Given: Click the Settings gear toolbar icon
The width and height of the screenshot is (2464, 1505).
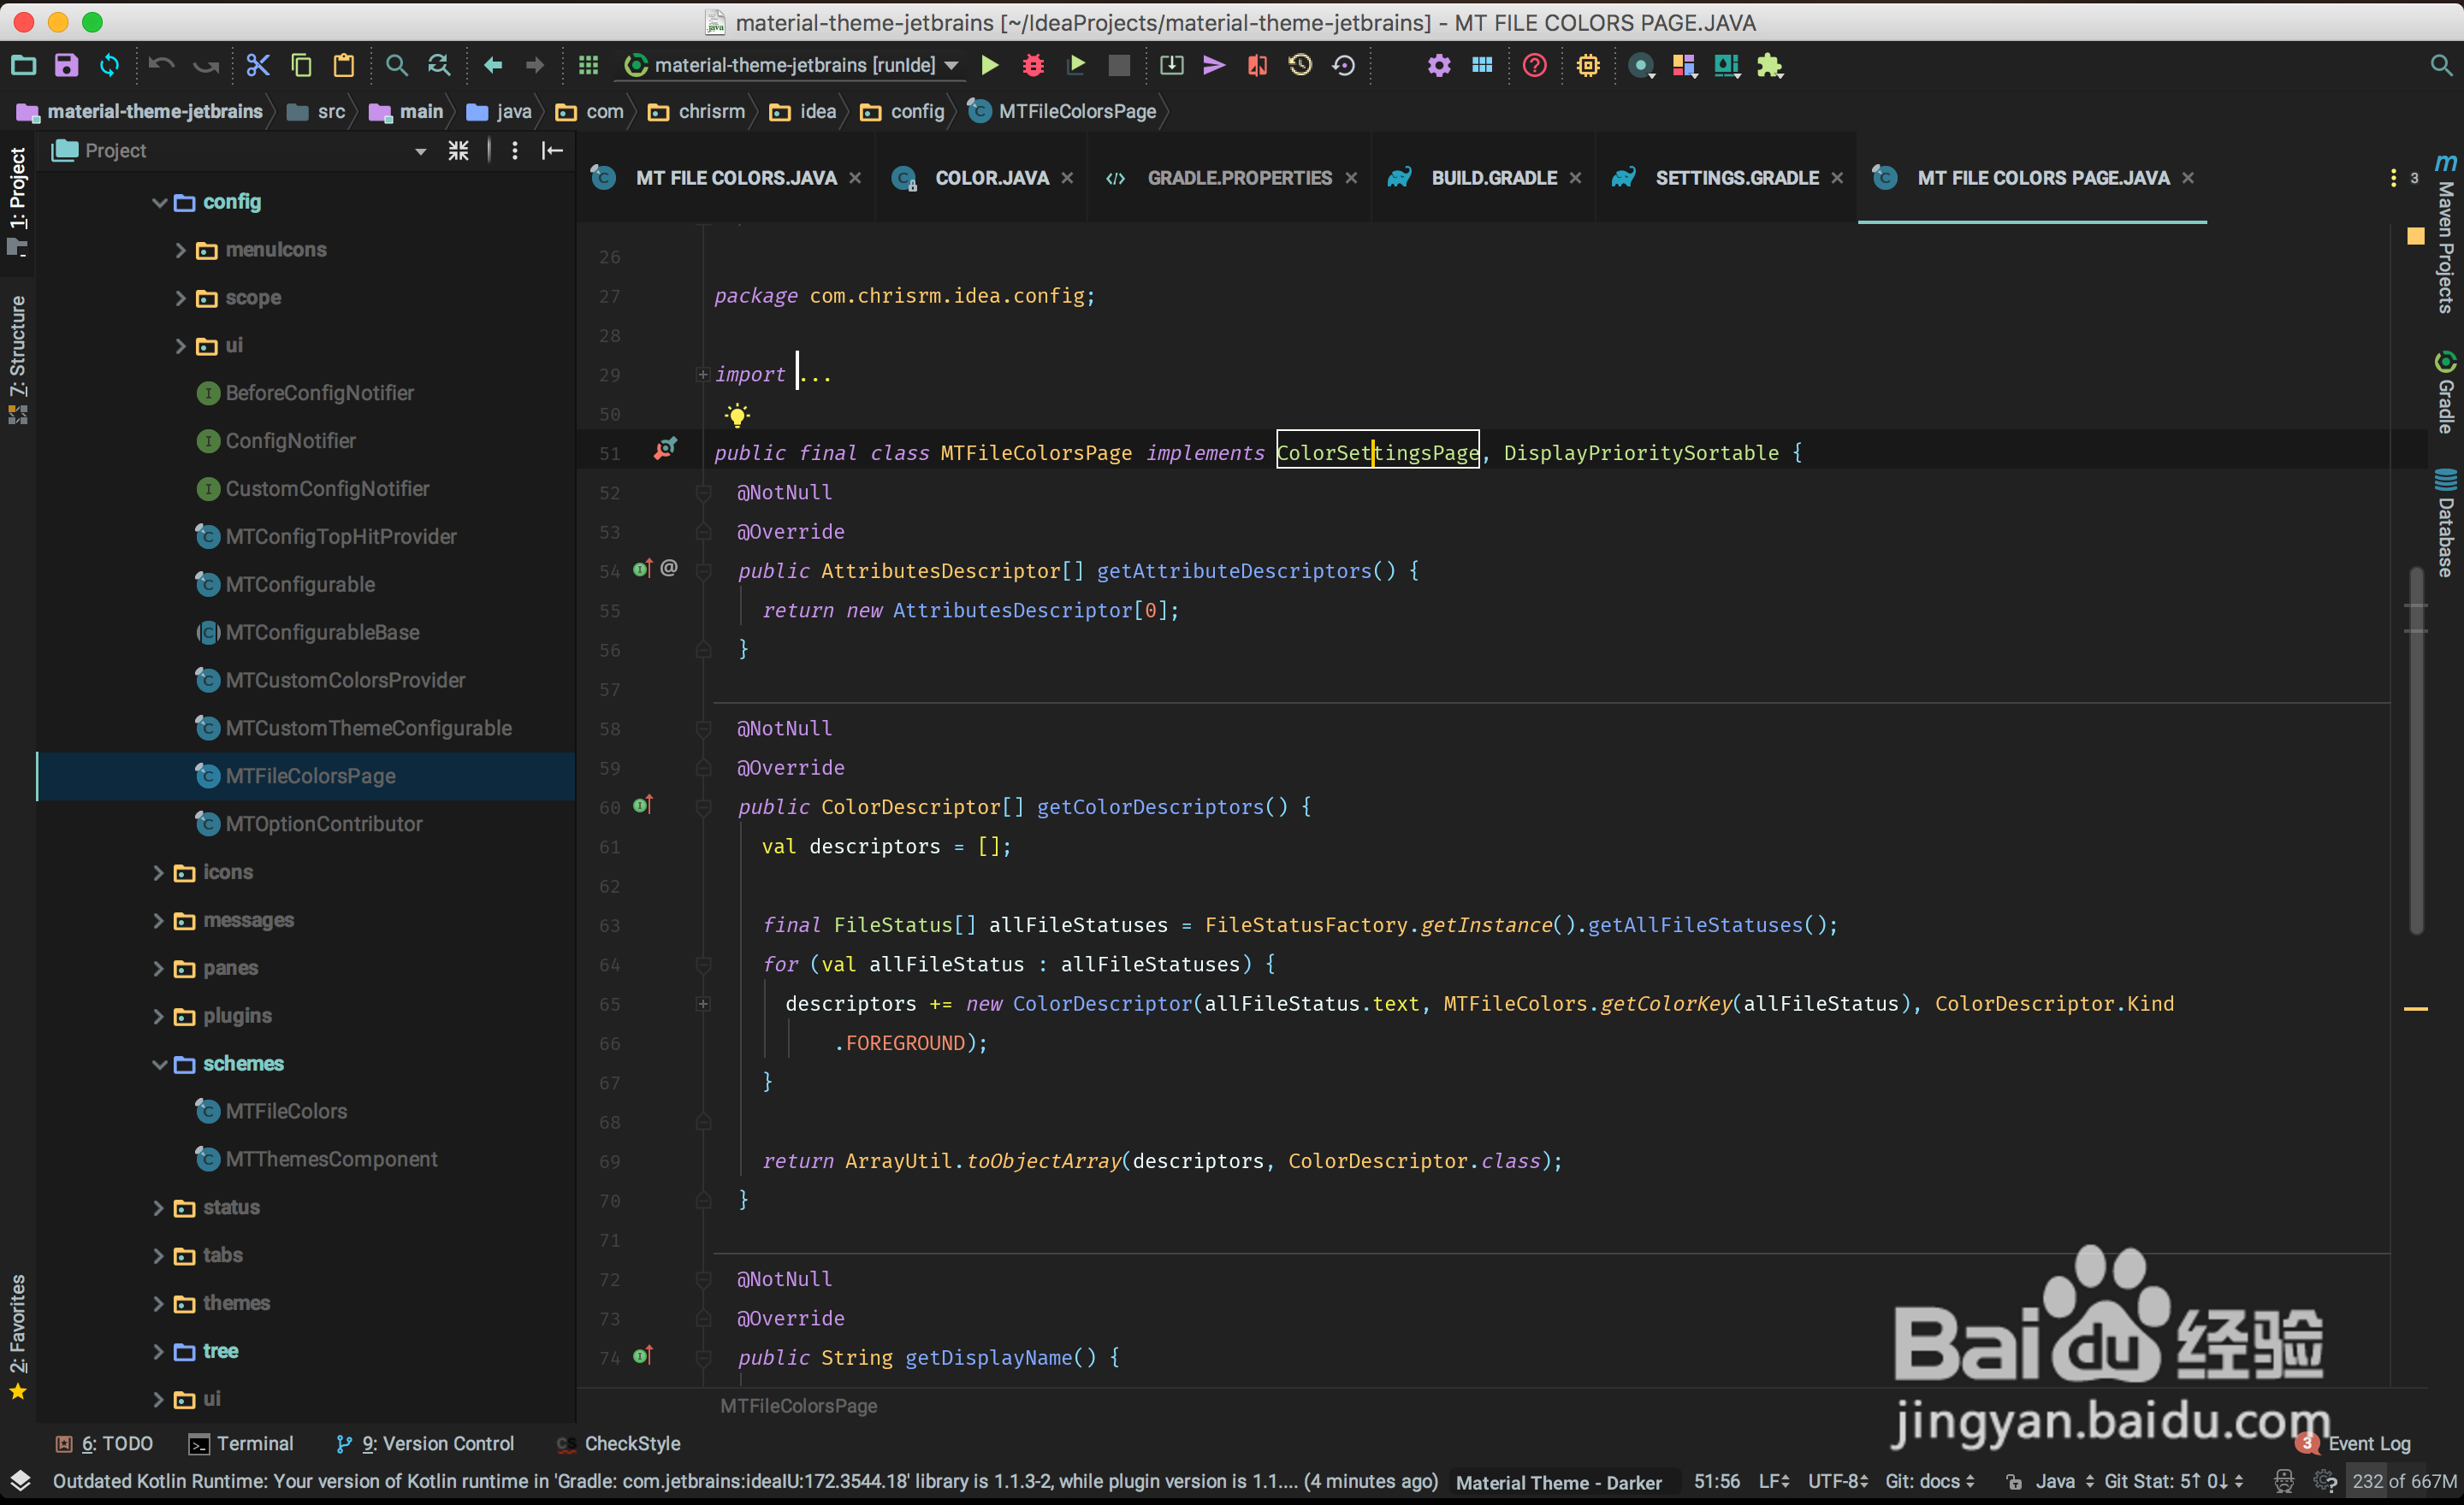Looking at the screenshot, I should (1438, 66).
